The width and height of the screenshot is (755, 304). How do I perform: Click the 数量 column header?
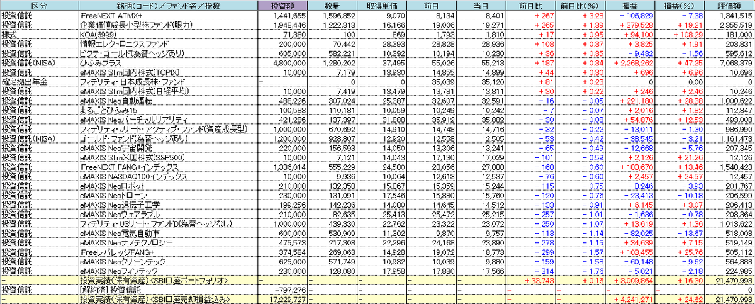(332, 5)
